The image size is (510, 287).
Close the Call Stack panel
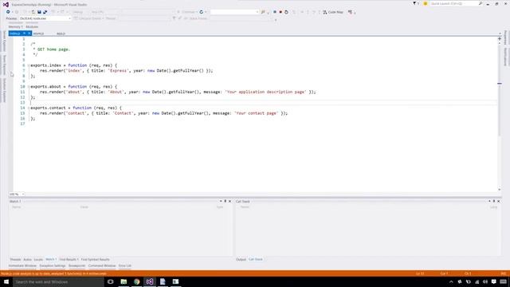coord(498,202)
